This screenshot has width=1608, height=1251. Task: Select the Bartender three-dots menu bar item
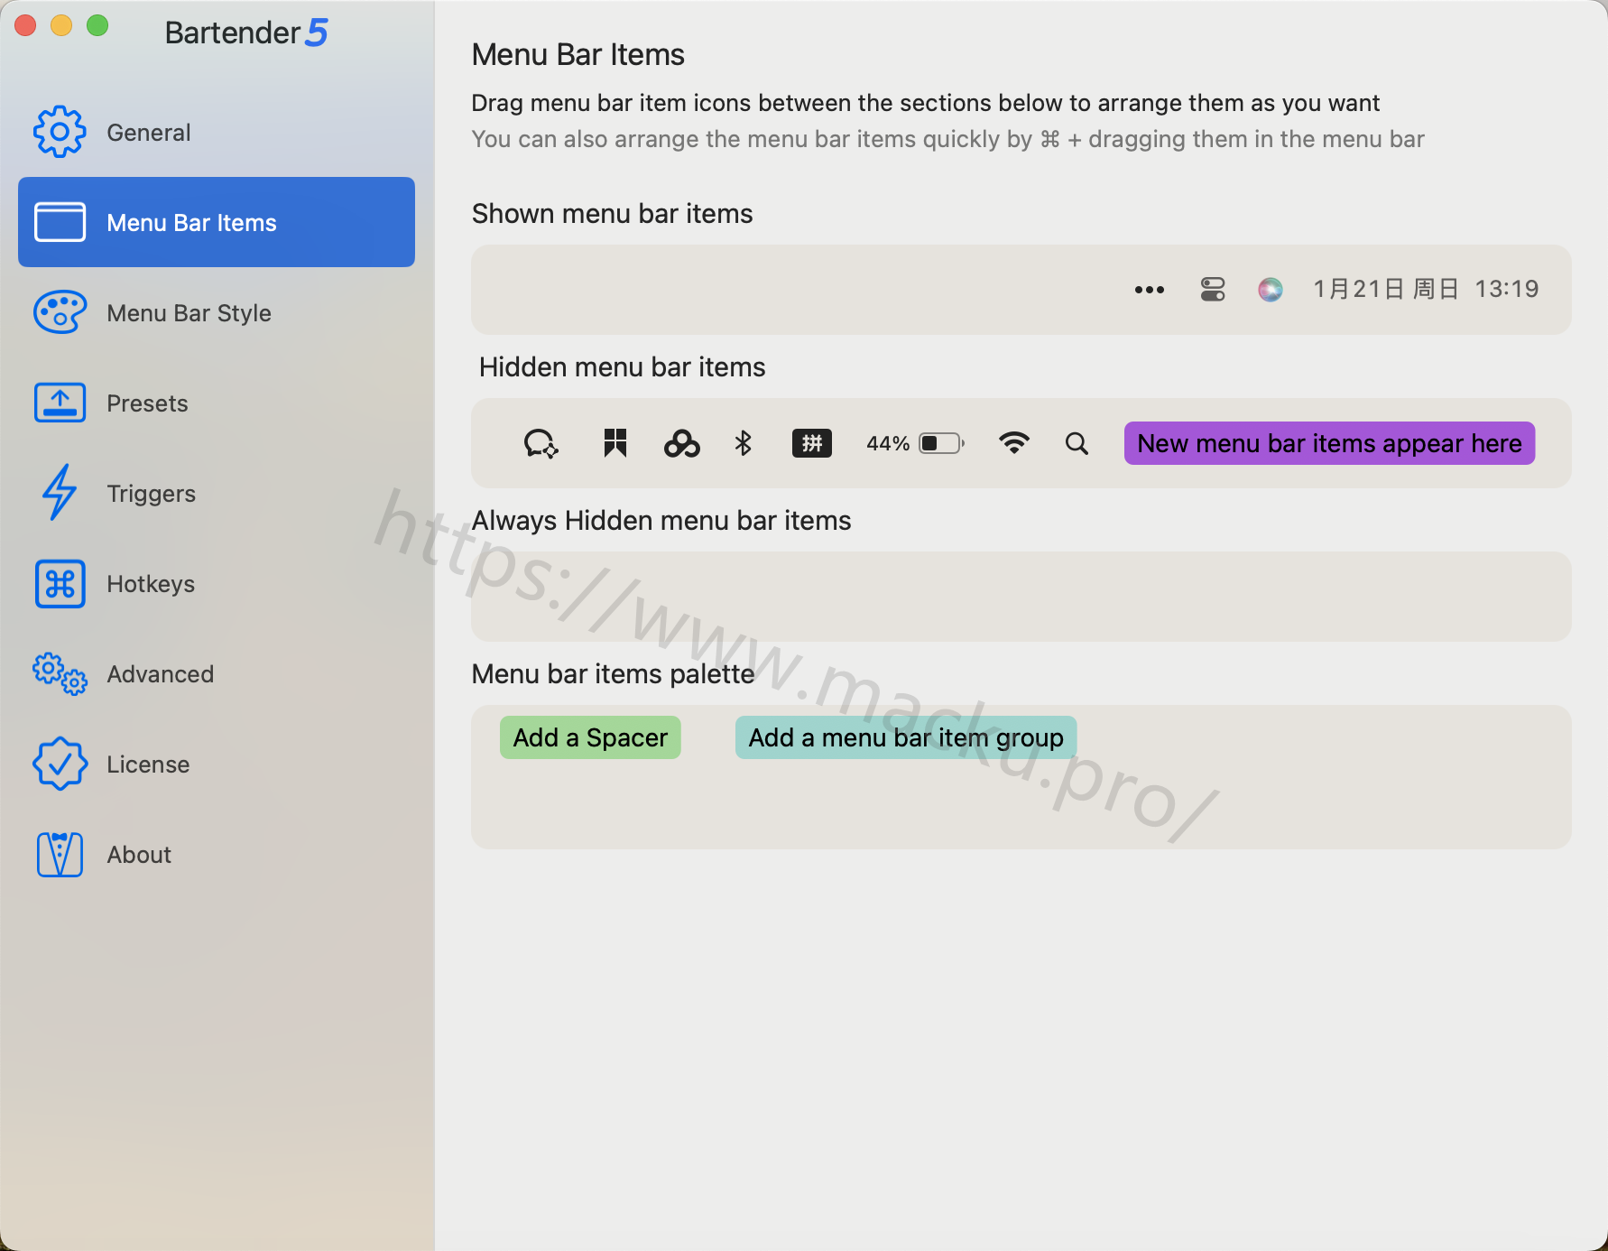pyautogui.click(x=1149, y=290)
